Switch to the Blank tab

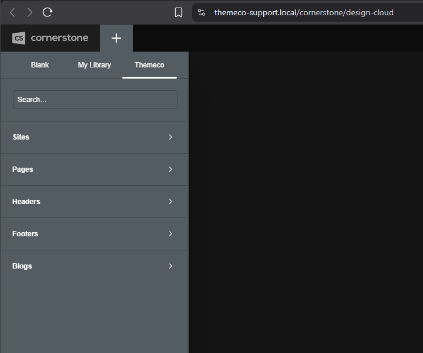40,65
